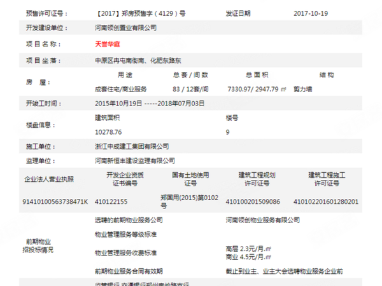382x286 pixels.
Task: Click supervisor 河南新恒丰建设监理有限公司
Action: click(134, 161)
